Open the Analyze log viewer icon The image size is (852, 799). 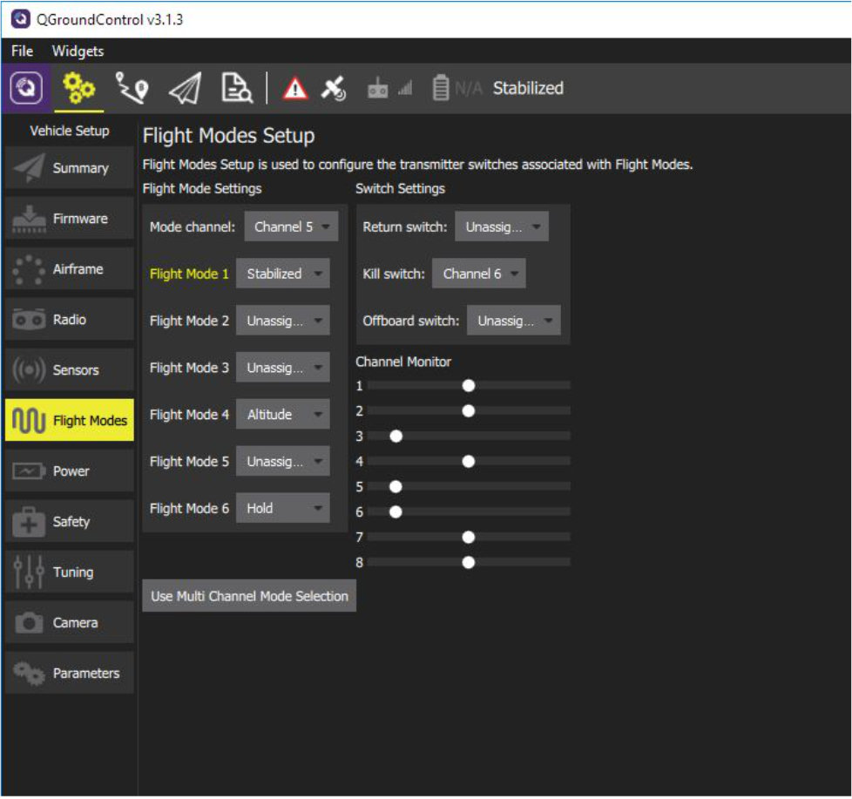tap(236, 87)
